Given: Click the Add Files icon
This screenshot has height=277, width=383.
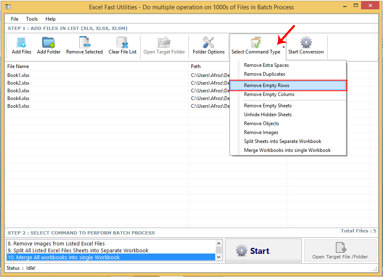Looking at the screenshot, I should [21, 43].
